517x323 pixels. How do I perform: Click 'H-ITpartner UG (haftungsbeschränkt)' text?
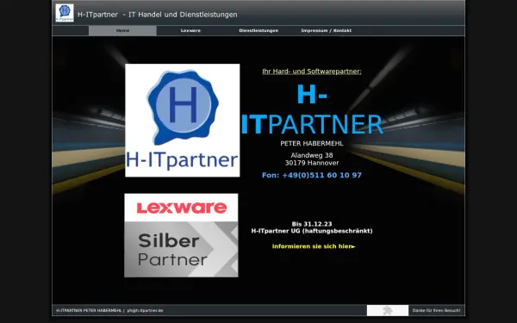312,231
